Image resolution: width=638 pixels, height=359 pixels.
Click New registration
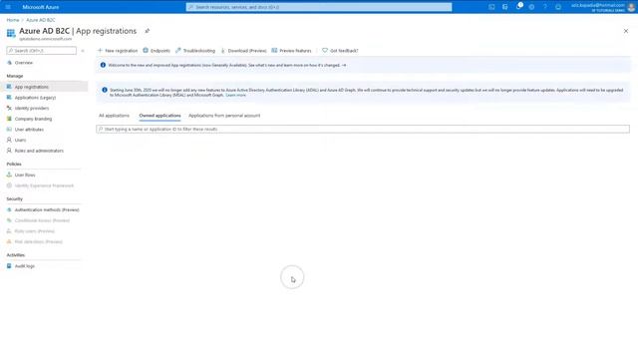click(x=118, y=51)
